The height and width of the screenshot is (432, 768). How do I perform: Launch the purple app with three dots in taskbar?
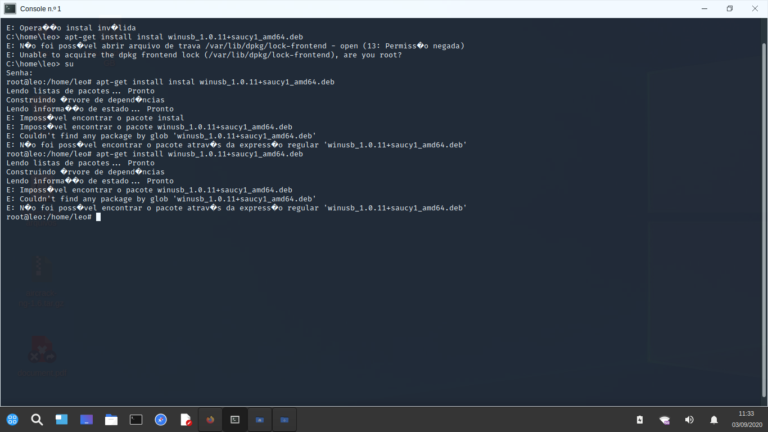(87, 420)
